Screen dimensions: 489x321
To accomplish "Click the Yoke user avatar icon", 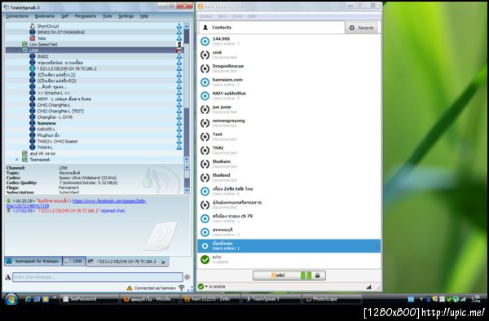I will pyautogui.click(x=32, y=38).
